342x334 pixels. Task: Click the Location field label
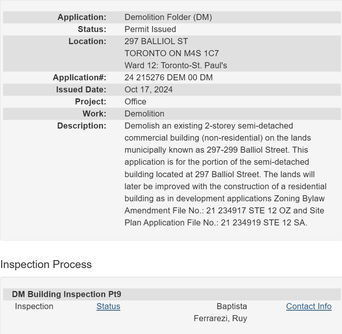[87, 41]
